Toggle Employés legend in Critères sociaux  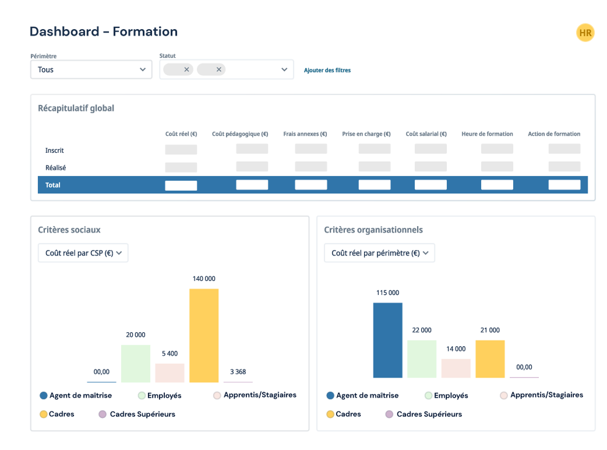pyautogui.click(x=160, y=395)
